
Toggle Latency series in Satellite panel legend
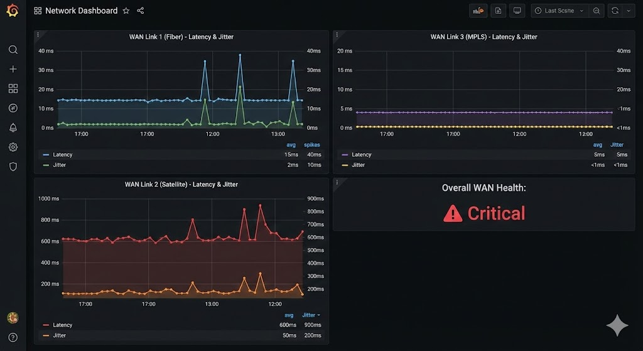click(x=62, y=325)
